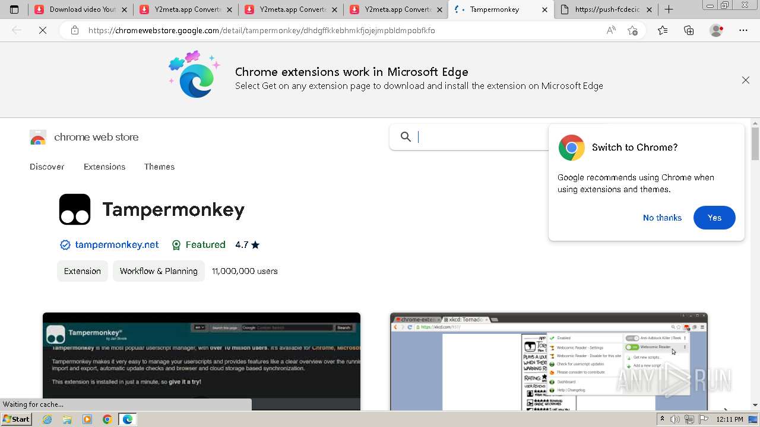Open the Start menu

pos(16,419)
